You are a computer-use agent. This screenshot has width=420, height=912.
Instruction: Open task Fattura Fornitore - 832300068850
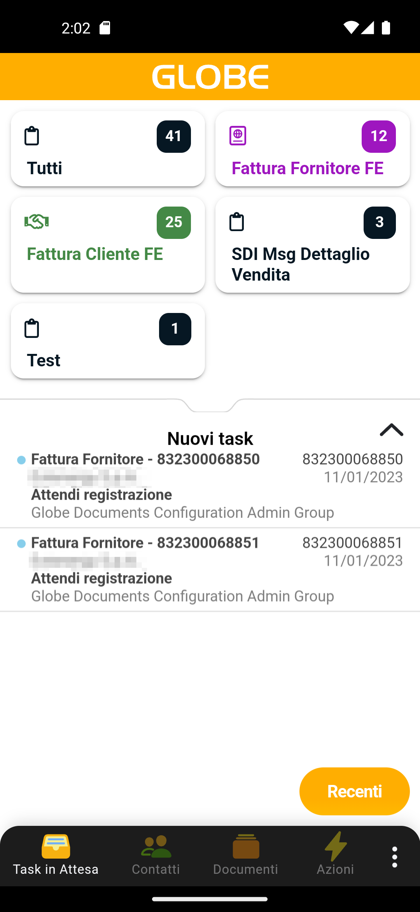point(210,486)
